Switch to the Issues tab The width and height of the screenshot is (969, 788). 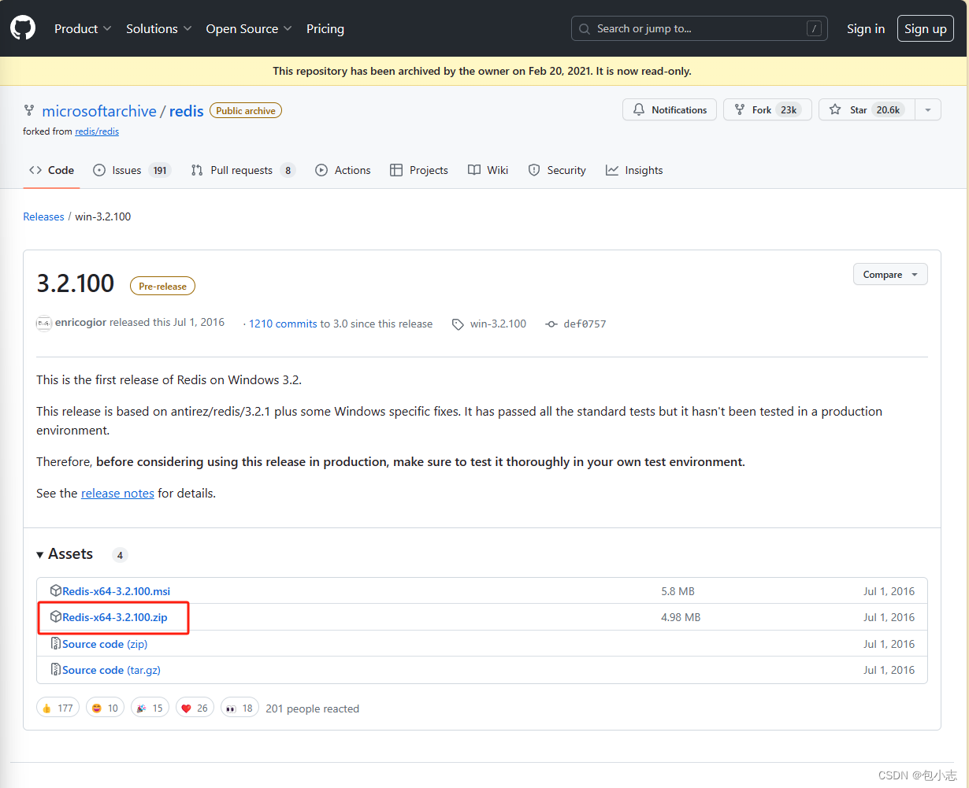point(132,170)
